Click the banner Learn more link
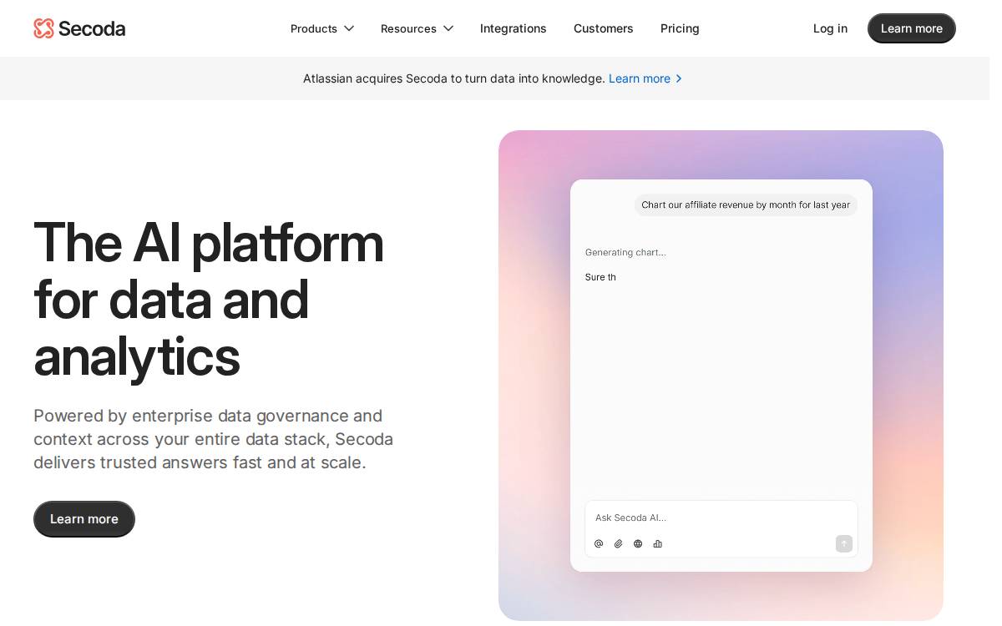The height and width of the screenshot is (626, 1002). (645, 78)
